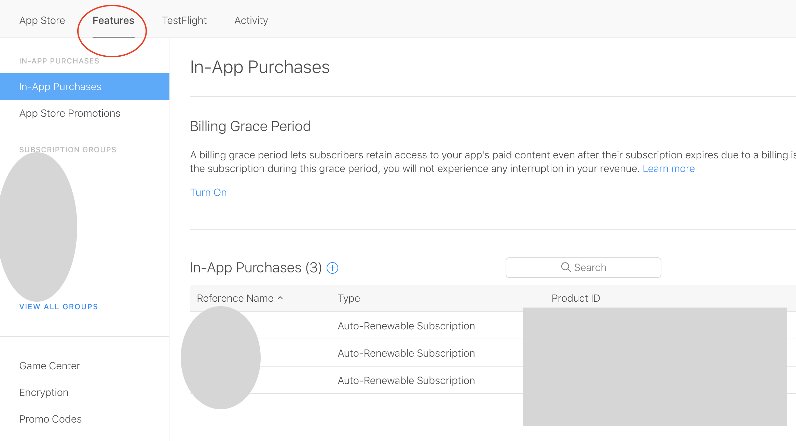The image size is (796, 441).
Task: Click View All Groups link
Action: (x=58, y=307)
